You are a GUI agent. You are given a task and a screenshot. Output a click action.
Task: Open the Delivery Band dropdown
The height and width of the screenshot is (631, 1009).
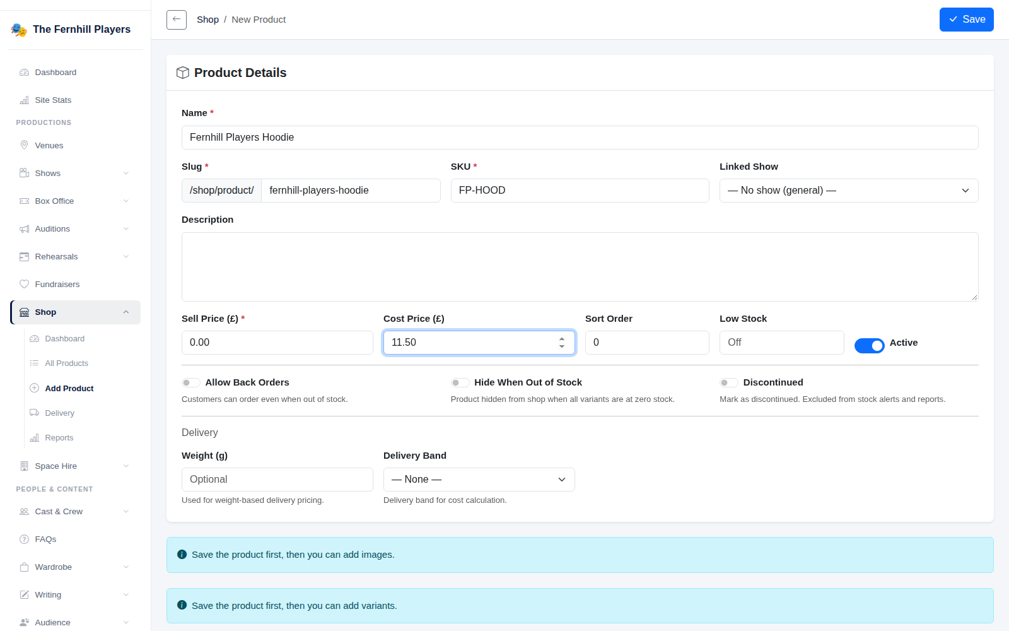pyautogui.click(x=479, y=480)
